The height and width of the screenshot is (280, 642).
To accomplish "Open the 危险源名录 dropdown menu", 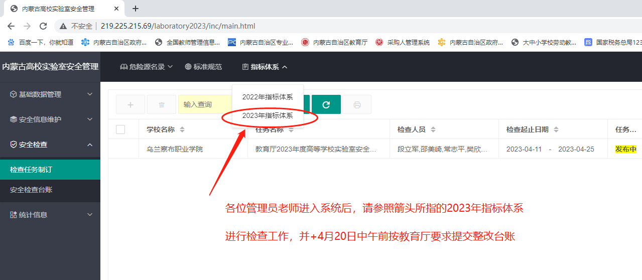I will (147, 67).
